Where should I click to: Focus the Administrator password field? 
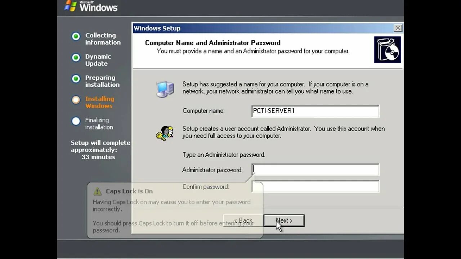click(315, 170)
